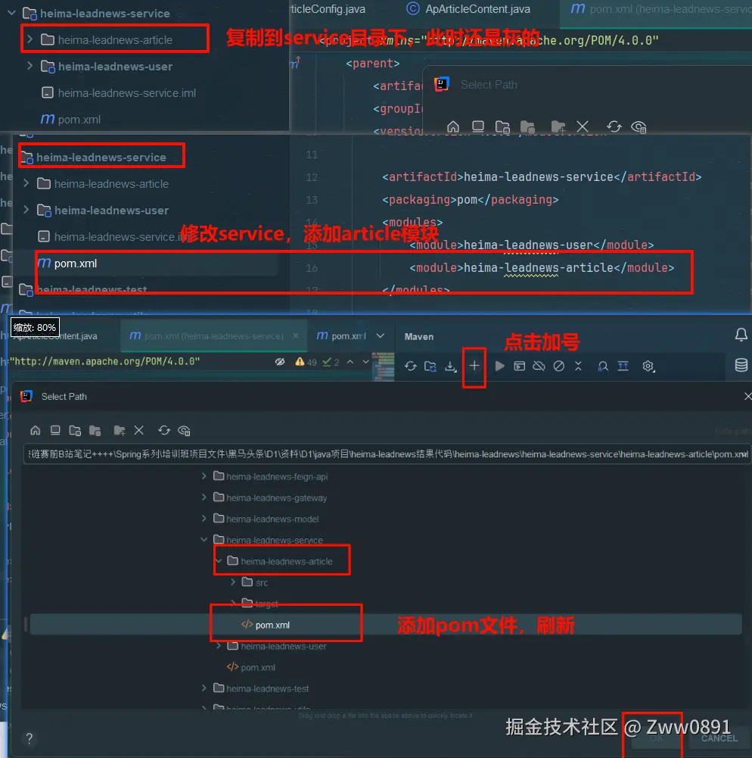Go to previous highlighted problem up arrow
This screenshot has width=752, height=758.
click(x=350, y=362)
